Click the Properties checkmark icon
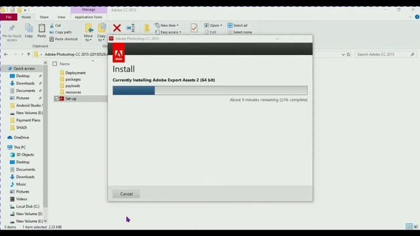 (x=194, y=28)
